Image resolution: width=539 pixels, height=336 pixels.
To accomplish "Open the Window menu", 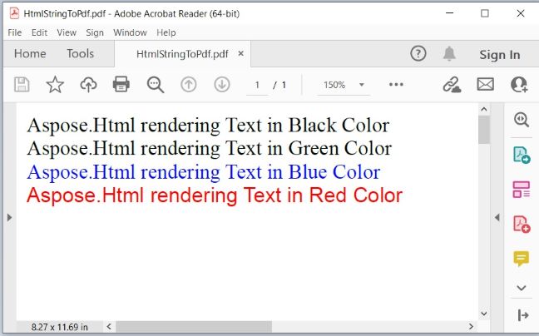I will click(130, 32).
